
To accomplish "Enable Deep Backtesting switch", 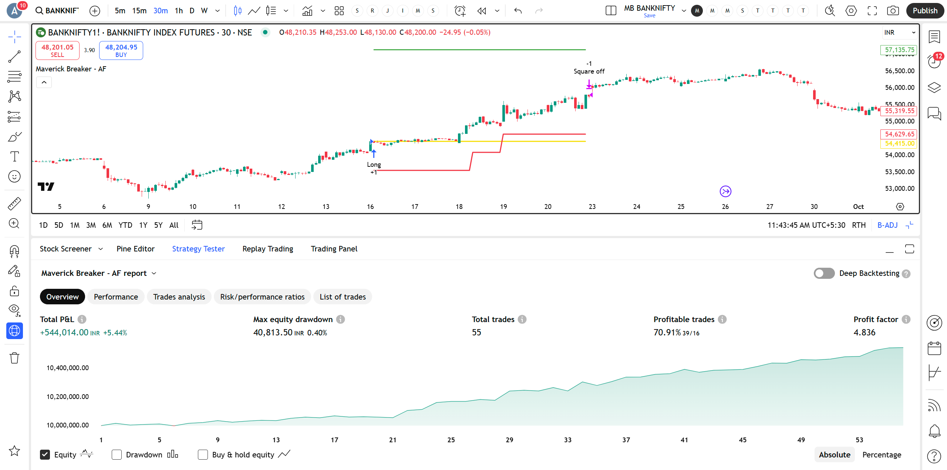I will 824,273.
